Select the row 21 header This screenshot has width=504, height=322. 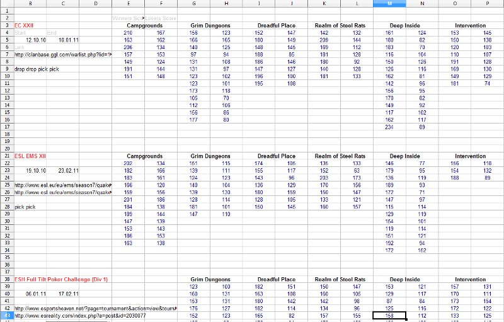point(5,156)
